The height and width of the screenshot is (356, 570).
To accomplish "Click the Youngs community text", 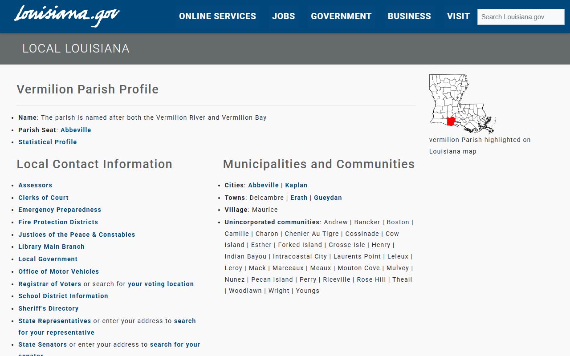I will coord(308,291).
